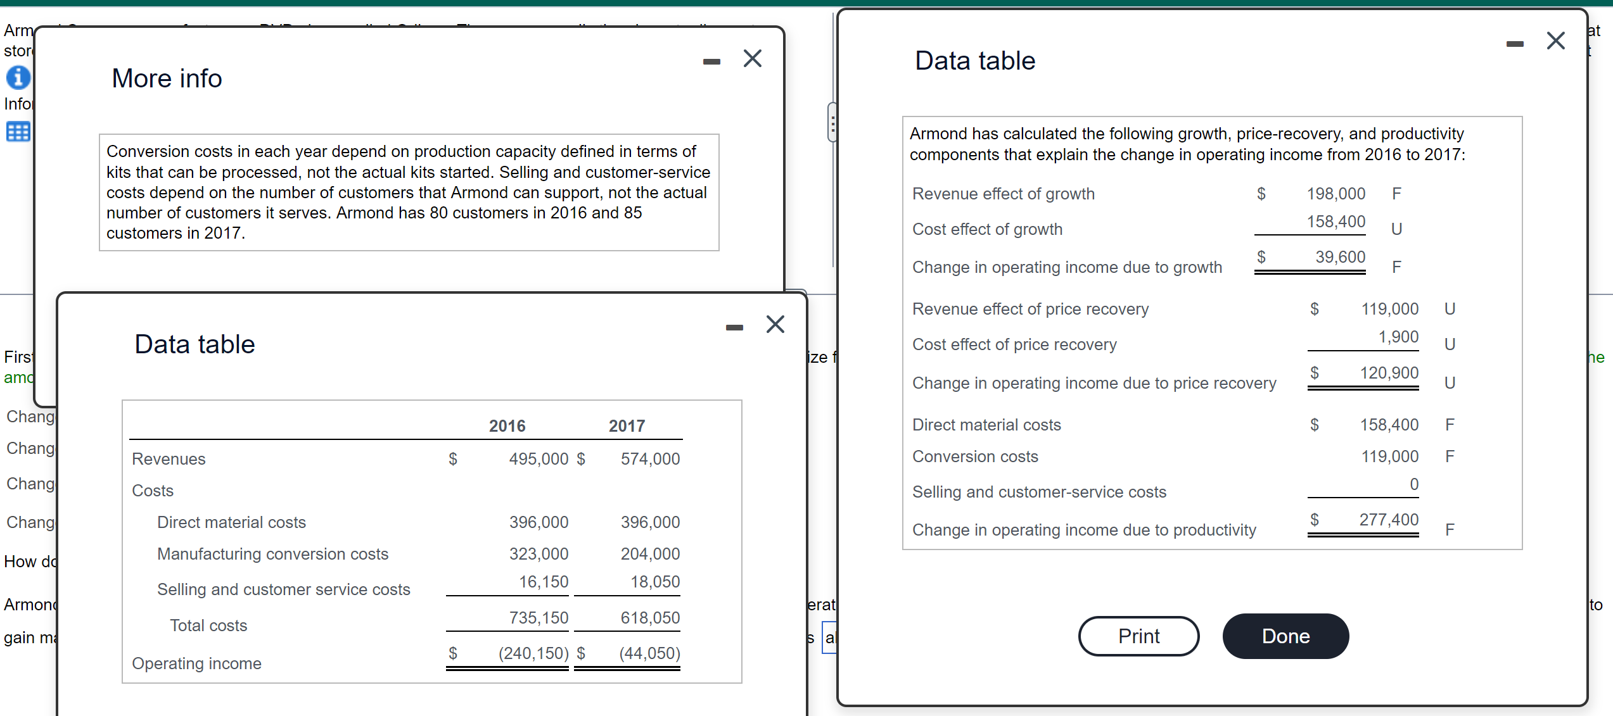The height and width of the screenshot is (716, 1613).
Task: Close the front Data table popup
Action: pos(775,324)
